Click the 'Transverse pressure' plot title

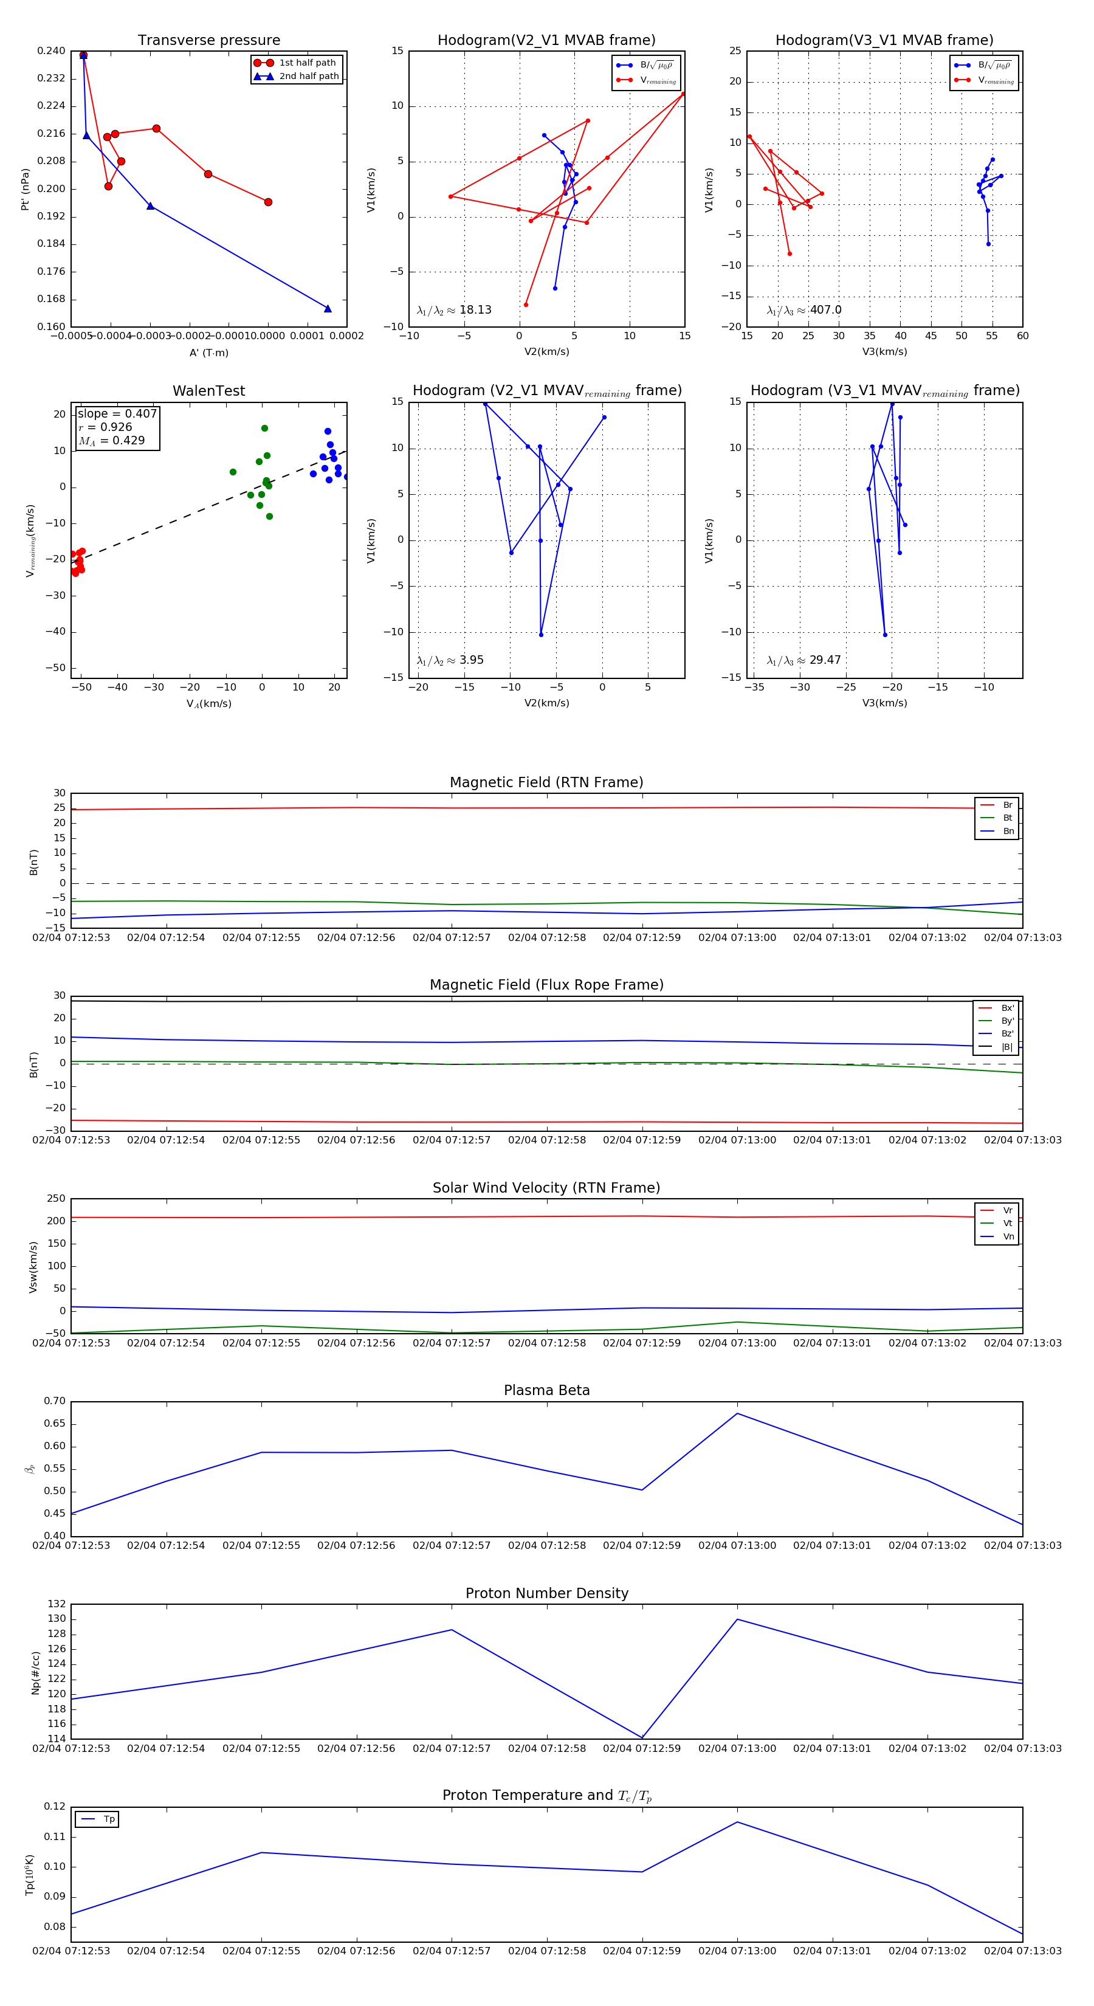click(208, 41)
